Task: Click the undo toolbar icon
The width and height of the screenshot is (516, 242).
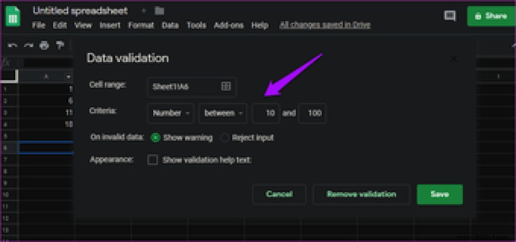Action: coord(12,45)
